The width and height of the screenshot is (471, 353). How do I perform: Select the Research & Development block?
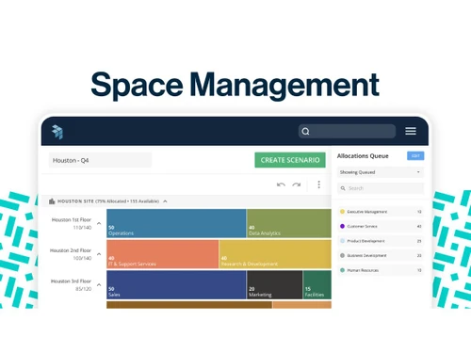275,254
